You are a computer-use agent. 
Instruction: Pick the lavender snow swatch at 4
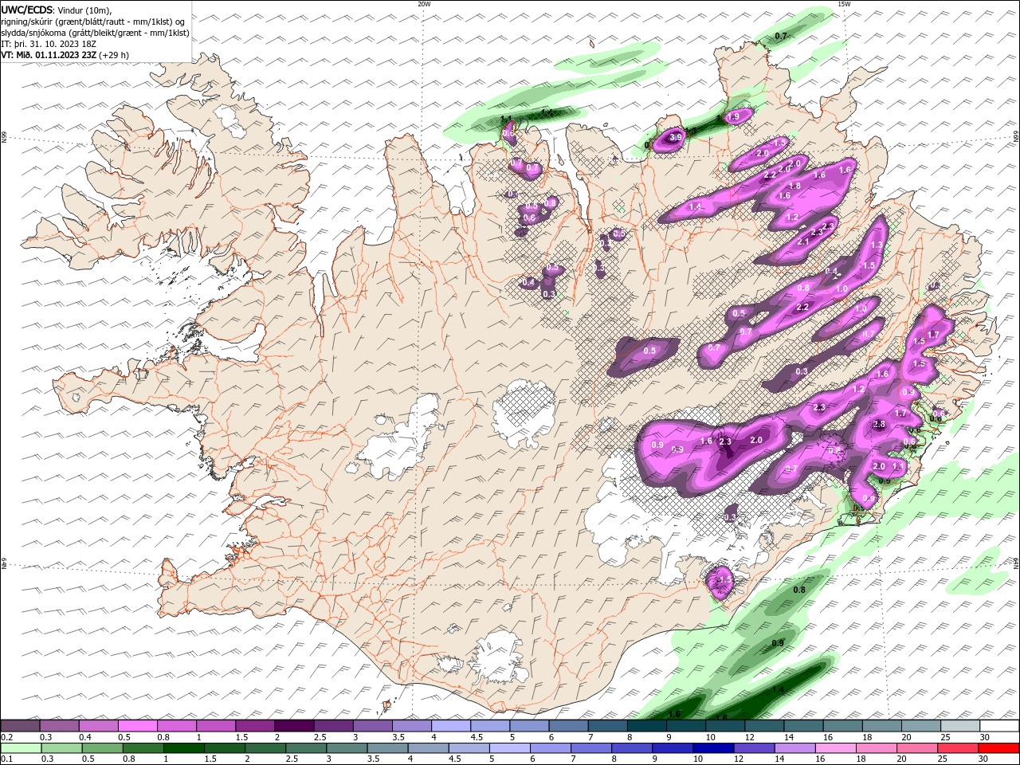(x=450, y=725)
